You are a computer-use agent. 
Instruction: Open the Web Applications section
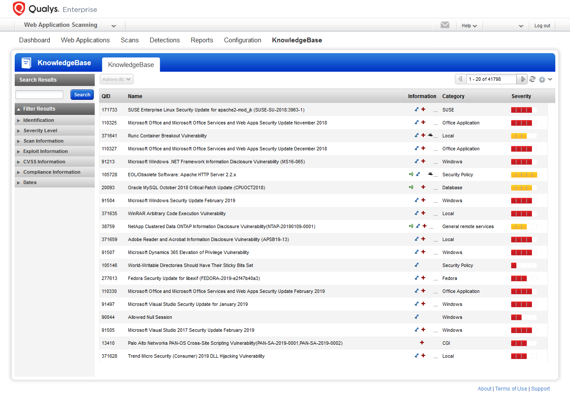pos(85,40)
